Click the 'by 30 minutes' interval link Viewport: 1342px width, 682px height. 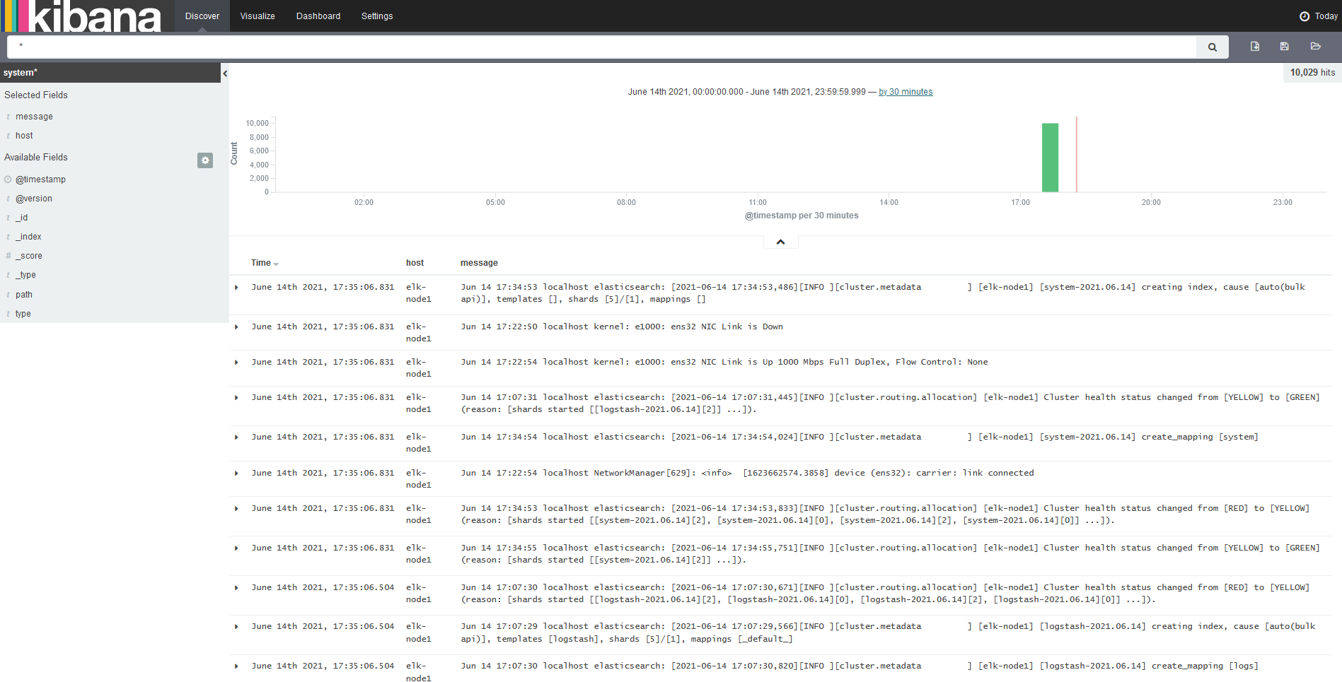(x=906, y=91)
